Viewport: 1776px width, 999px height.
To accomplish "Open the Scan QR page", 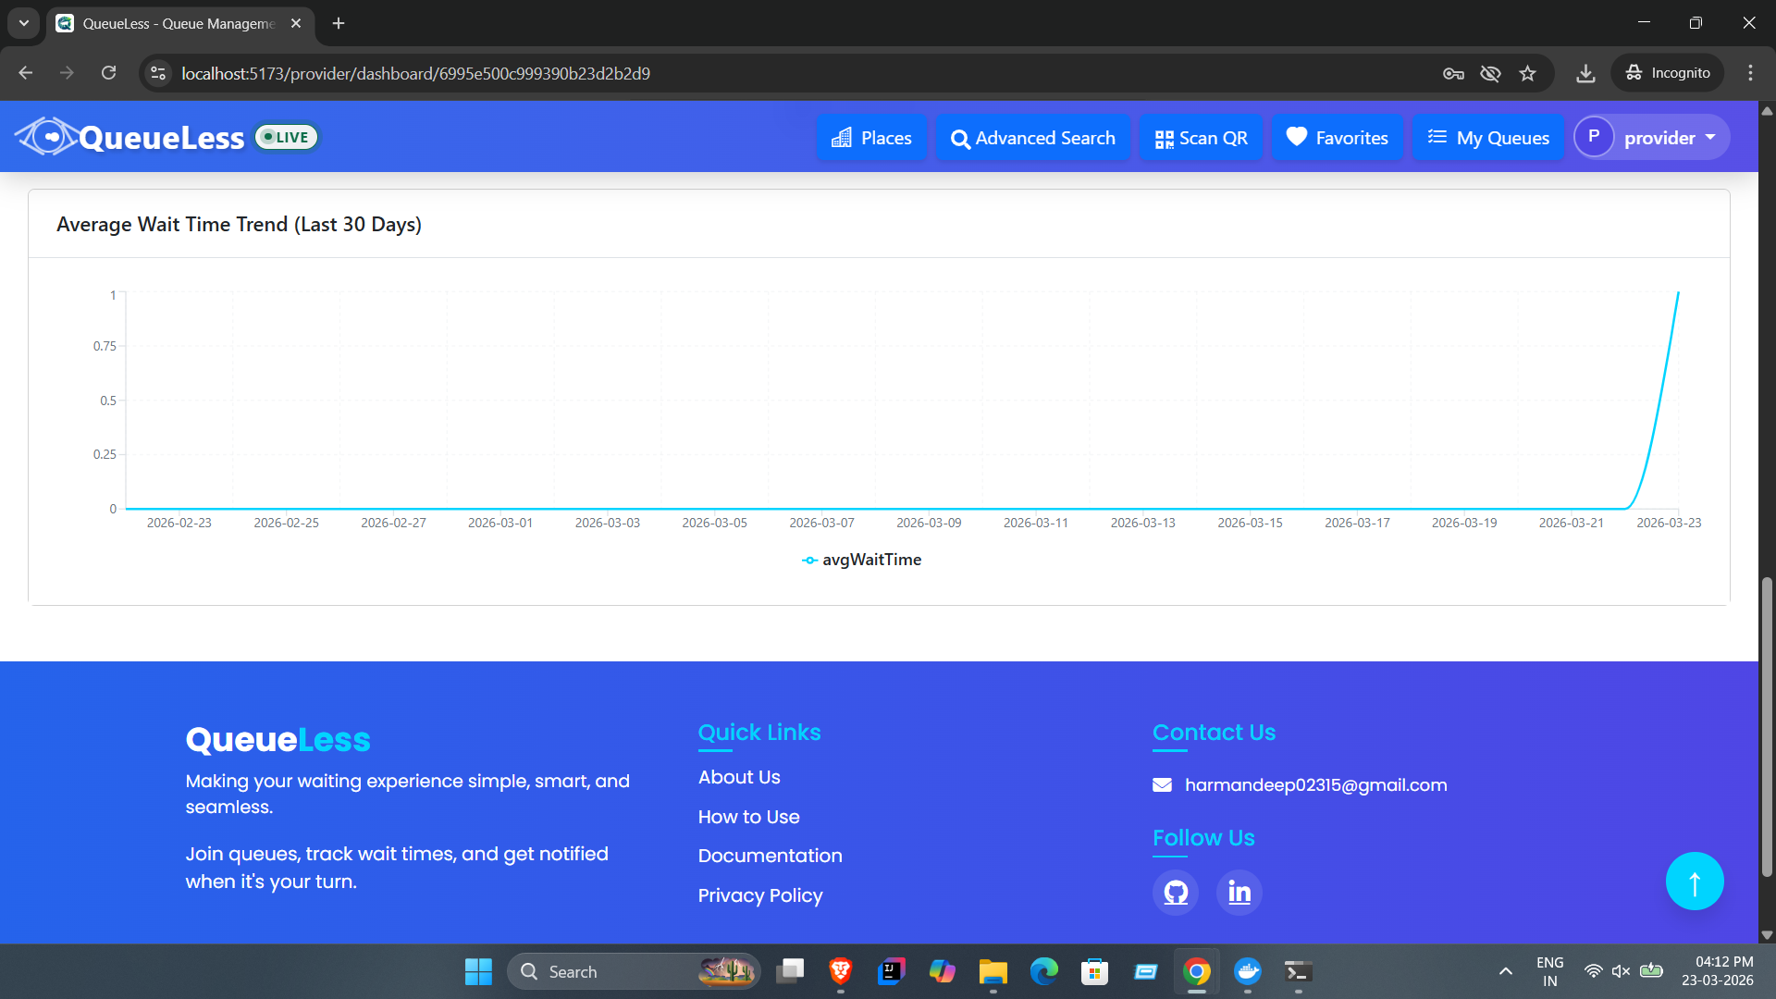I will pos(1202,138).
